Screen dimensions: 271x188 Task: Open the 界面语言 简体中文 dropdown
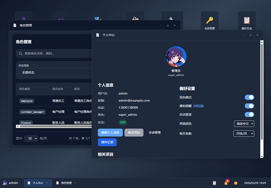click(244, 123)
